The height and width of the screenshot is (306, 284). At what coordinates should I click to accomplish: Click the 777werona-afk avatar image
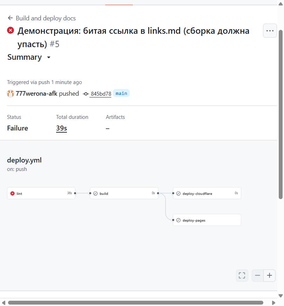[11, 94]
